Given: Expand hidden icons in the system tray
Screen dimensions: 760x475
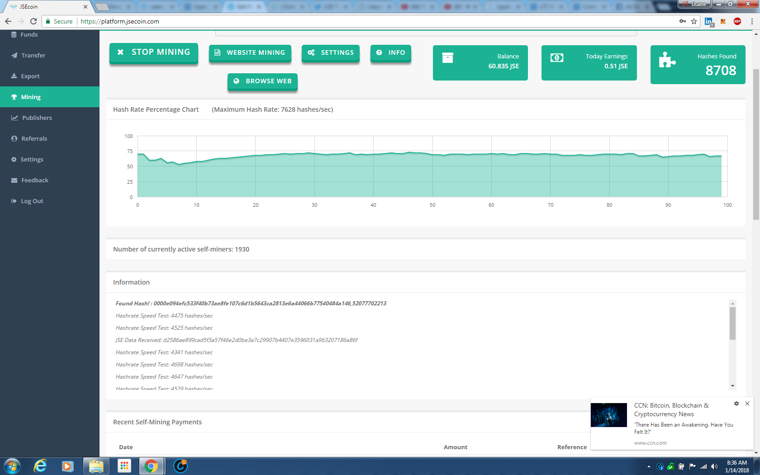Looking at the screenshot, I should 648,466.
